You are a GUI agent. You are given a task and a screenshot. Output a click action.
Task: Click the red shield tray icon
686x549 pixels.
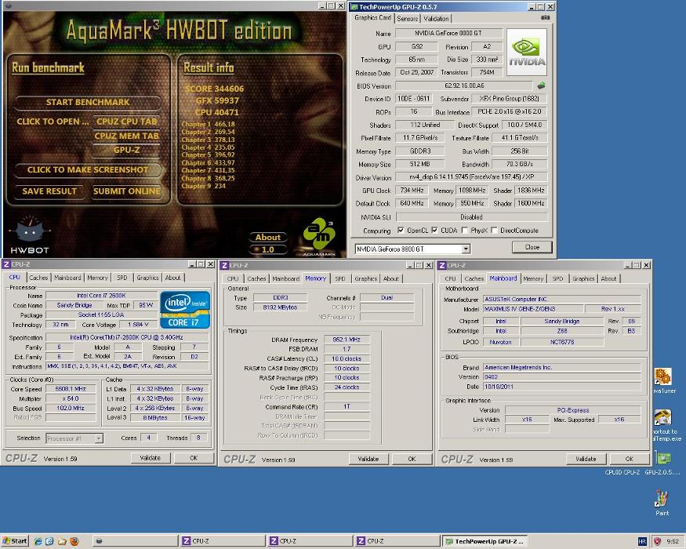tap(657, 542)
